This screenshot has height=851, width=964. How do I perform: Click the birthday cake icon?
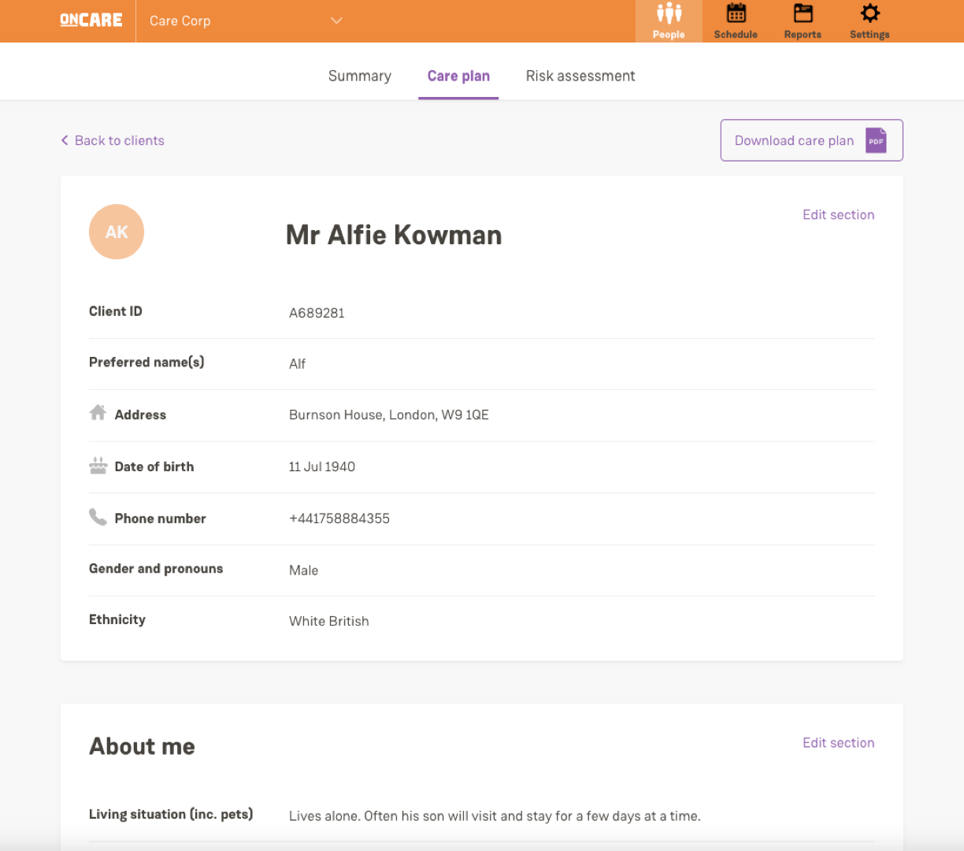tap(98, 466)
